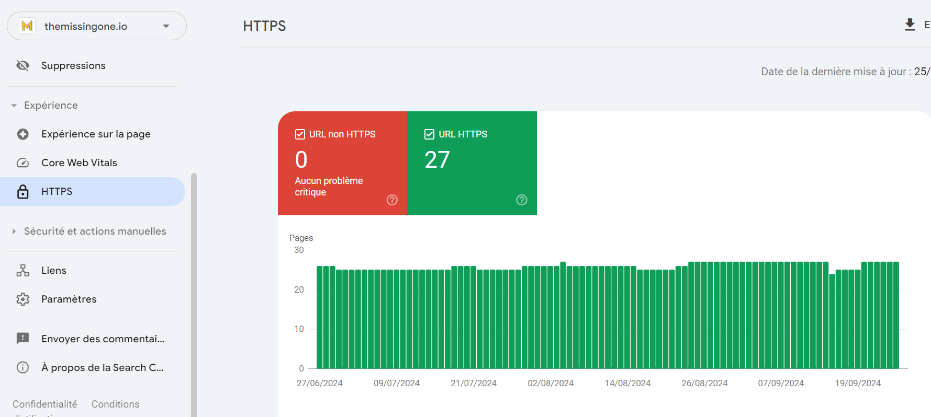
Task: Click Aucun problème critique text
Action: point(329,187)
